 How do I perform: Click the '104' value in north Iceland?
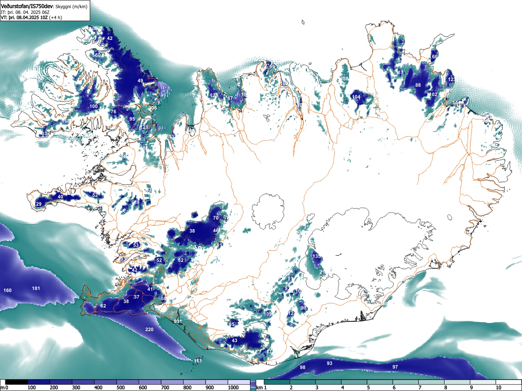tap(356, 97)
